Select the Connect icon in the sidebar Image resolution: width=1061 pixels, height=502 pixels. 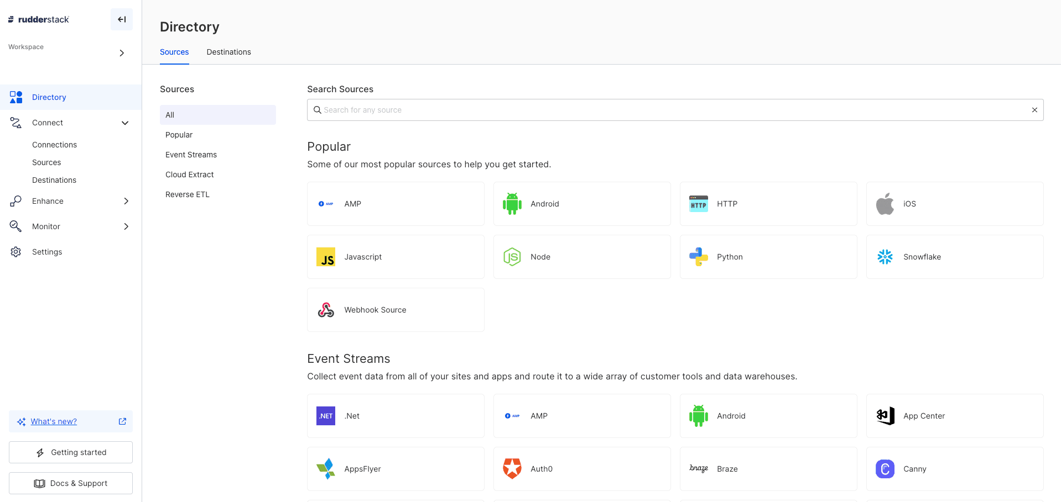click(15, 122)
